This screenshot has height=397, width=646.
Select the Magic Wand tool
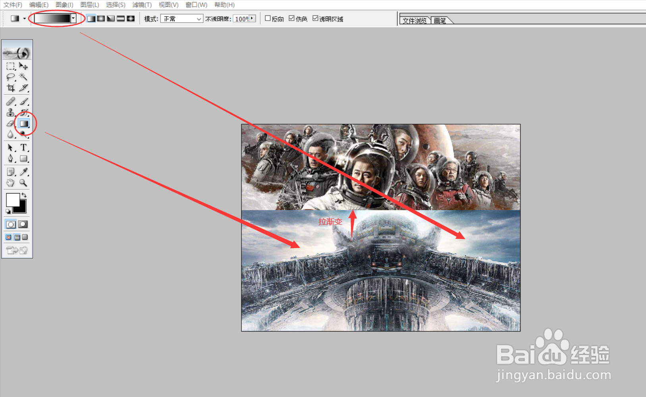coord(23,77)
